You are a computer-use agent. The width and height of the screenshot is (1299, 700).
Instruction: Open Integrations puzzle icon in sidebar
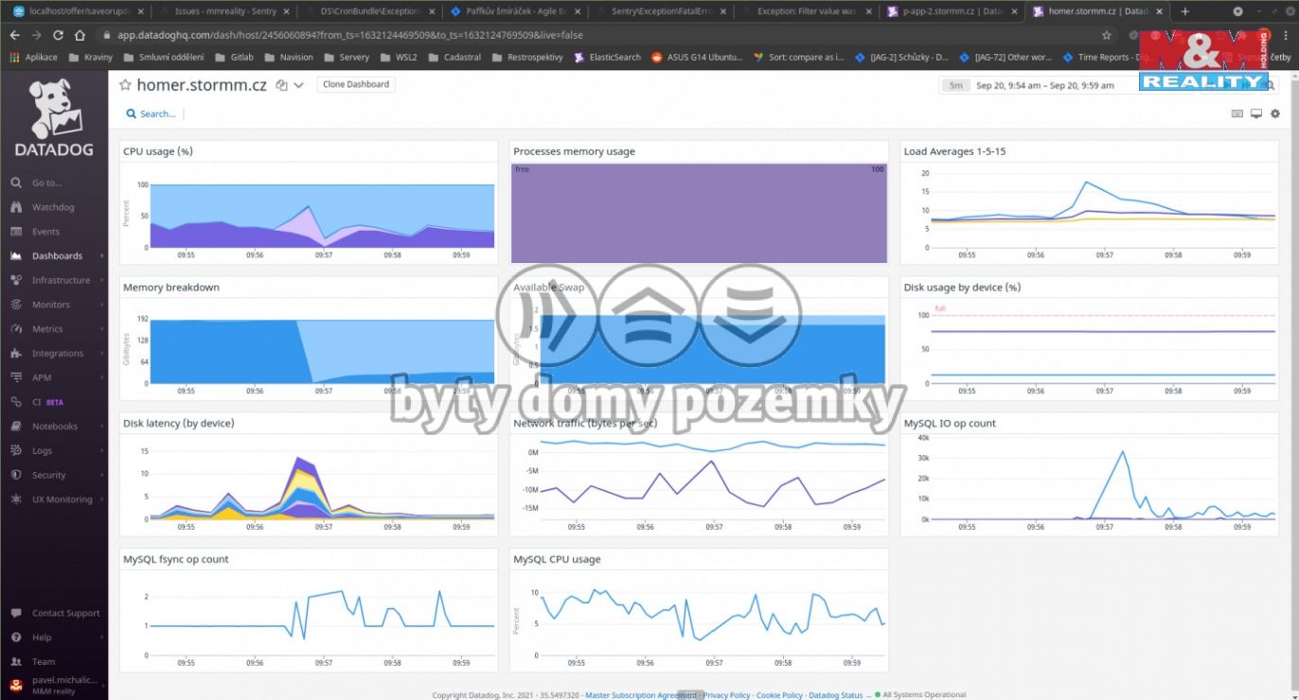click(15, 353)
